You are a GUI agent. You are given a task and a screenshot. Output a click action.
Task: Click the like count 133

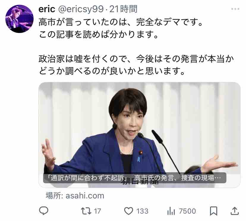tap(142, 211)
